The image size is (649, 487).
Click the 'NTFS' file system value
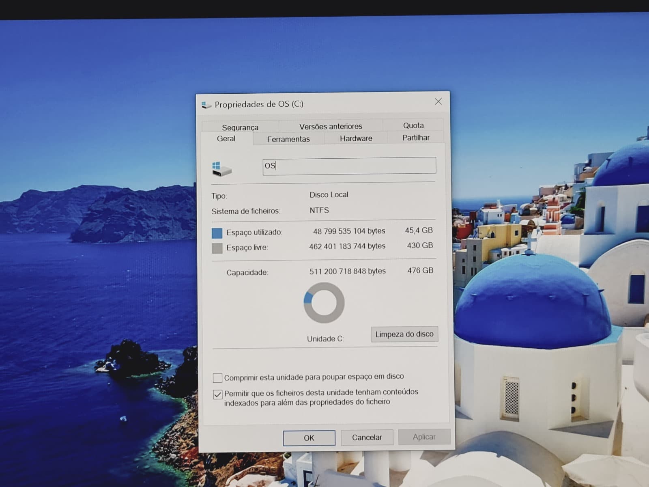point(319,210)
